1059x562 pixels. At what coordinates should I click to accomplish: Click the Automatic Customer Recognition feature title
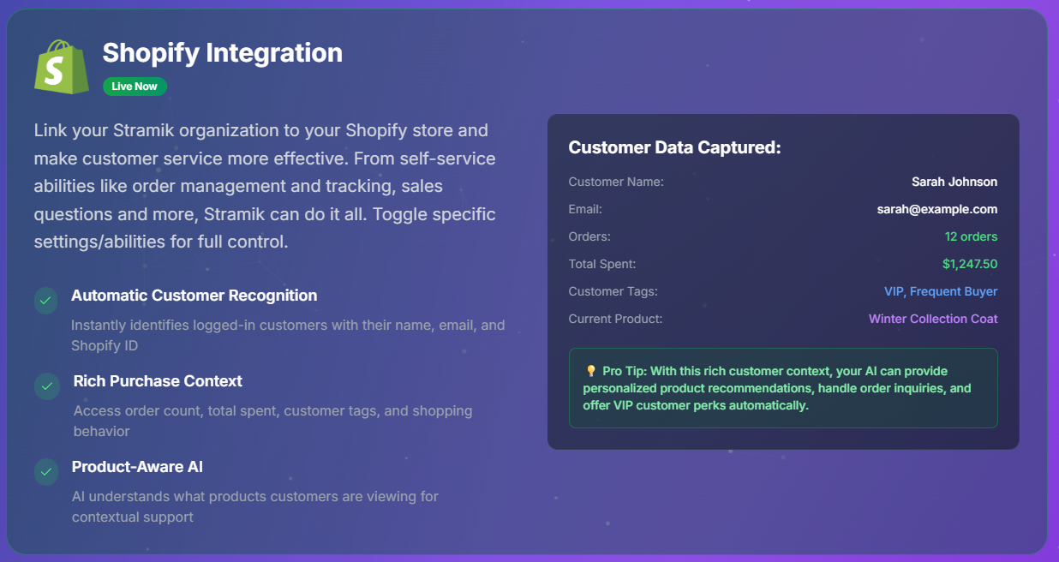194,296
